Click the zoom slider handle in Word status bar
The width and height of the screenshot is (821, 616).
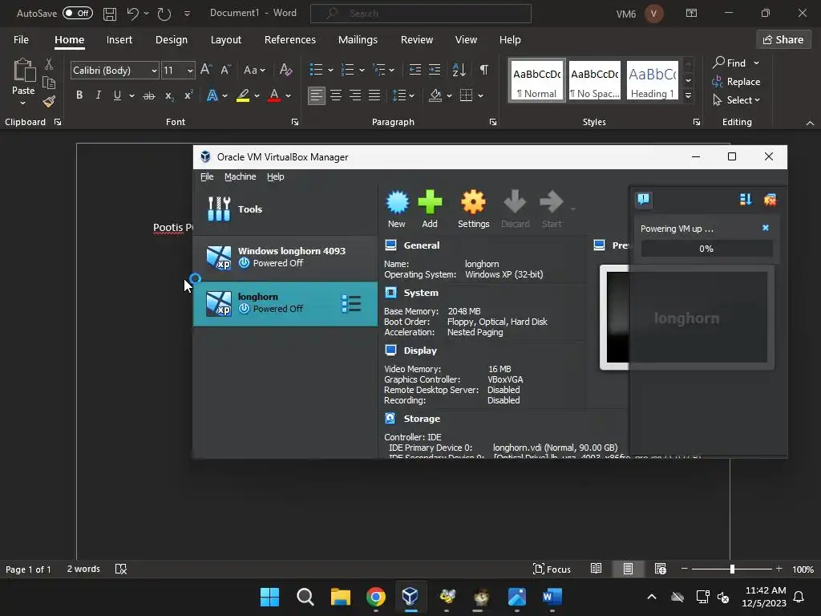pos(732,569)
